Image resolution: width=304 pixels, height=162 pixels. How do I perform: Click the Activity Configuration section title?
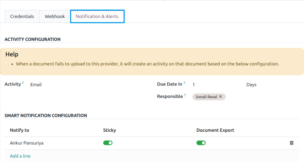33,39
